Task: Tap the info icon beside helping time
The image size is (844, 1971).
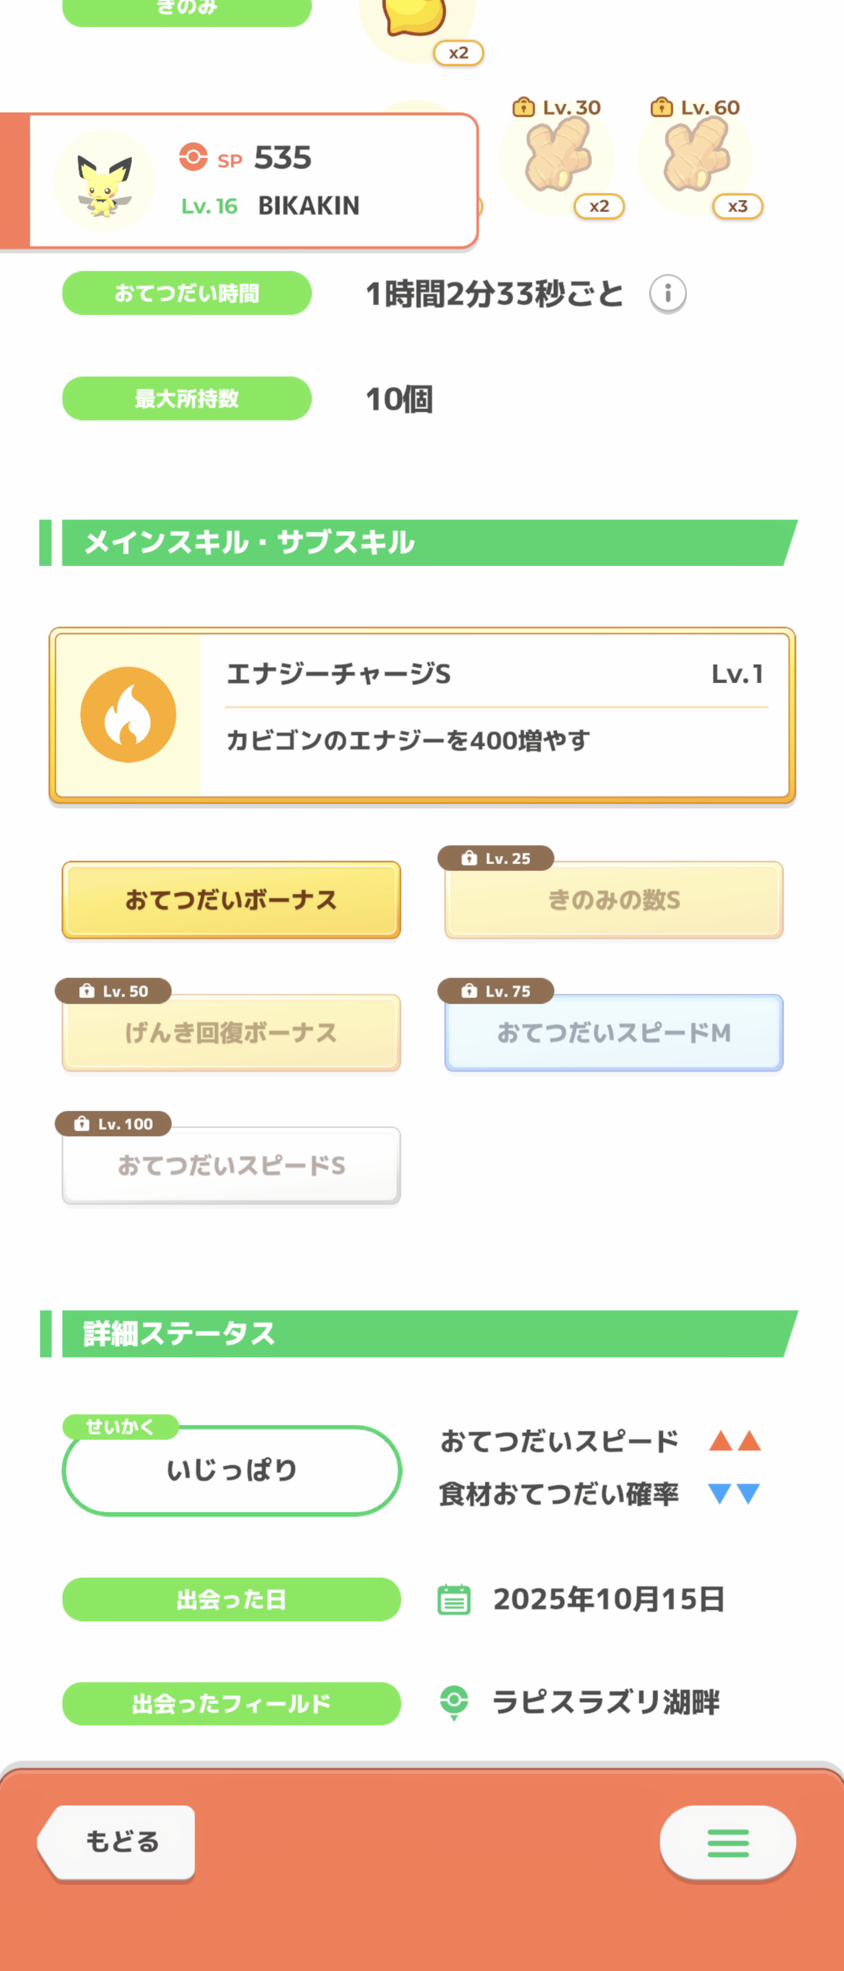Action: (667, 293)
